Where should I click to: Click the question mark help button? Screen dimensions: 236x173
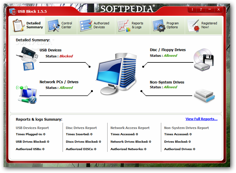(201, 10)
